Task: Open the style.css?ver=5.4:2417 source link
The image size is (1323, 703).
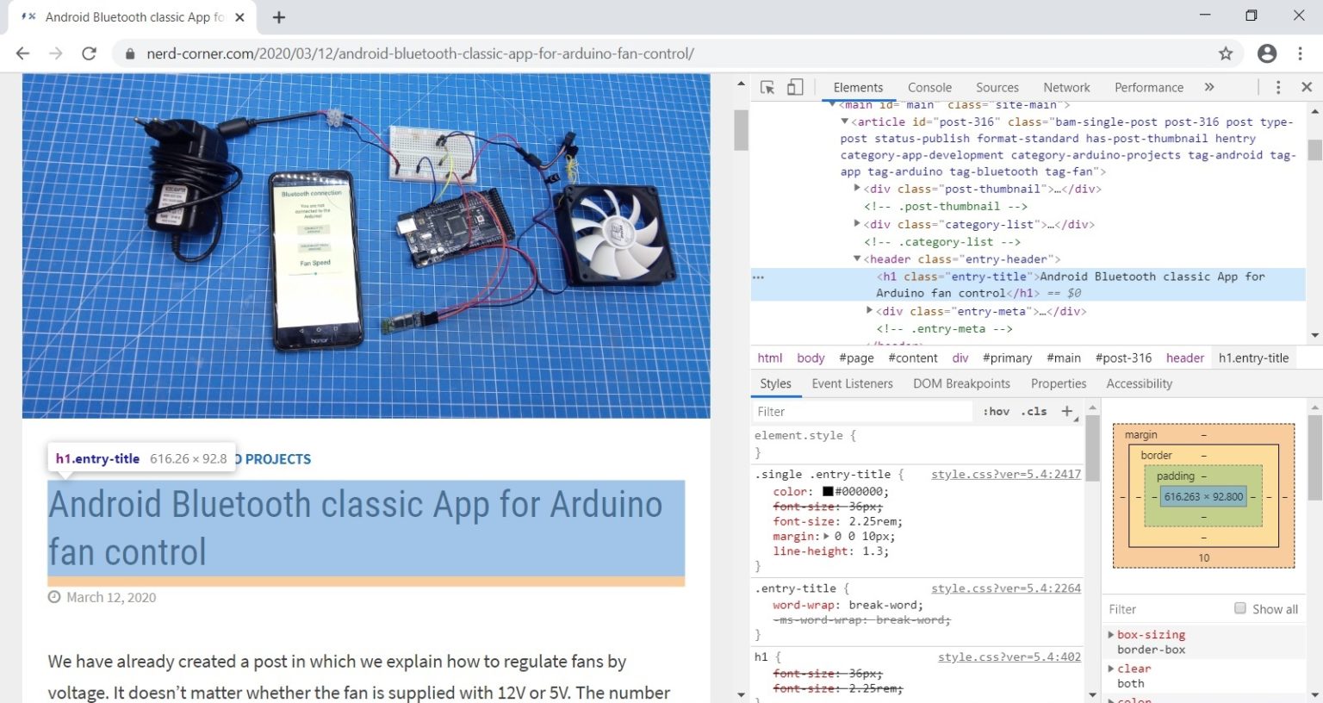Action: 1005,474
